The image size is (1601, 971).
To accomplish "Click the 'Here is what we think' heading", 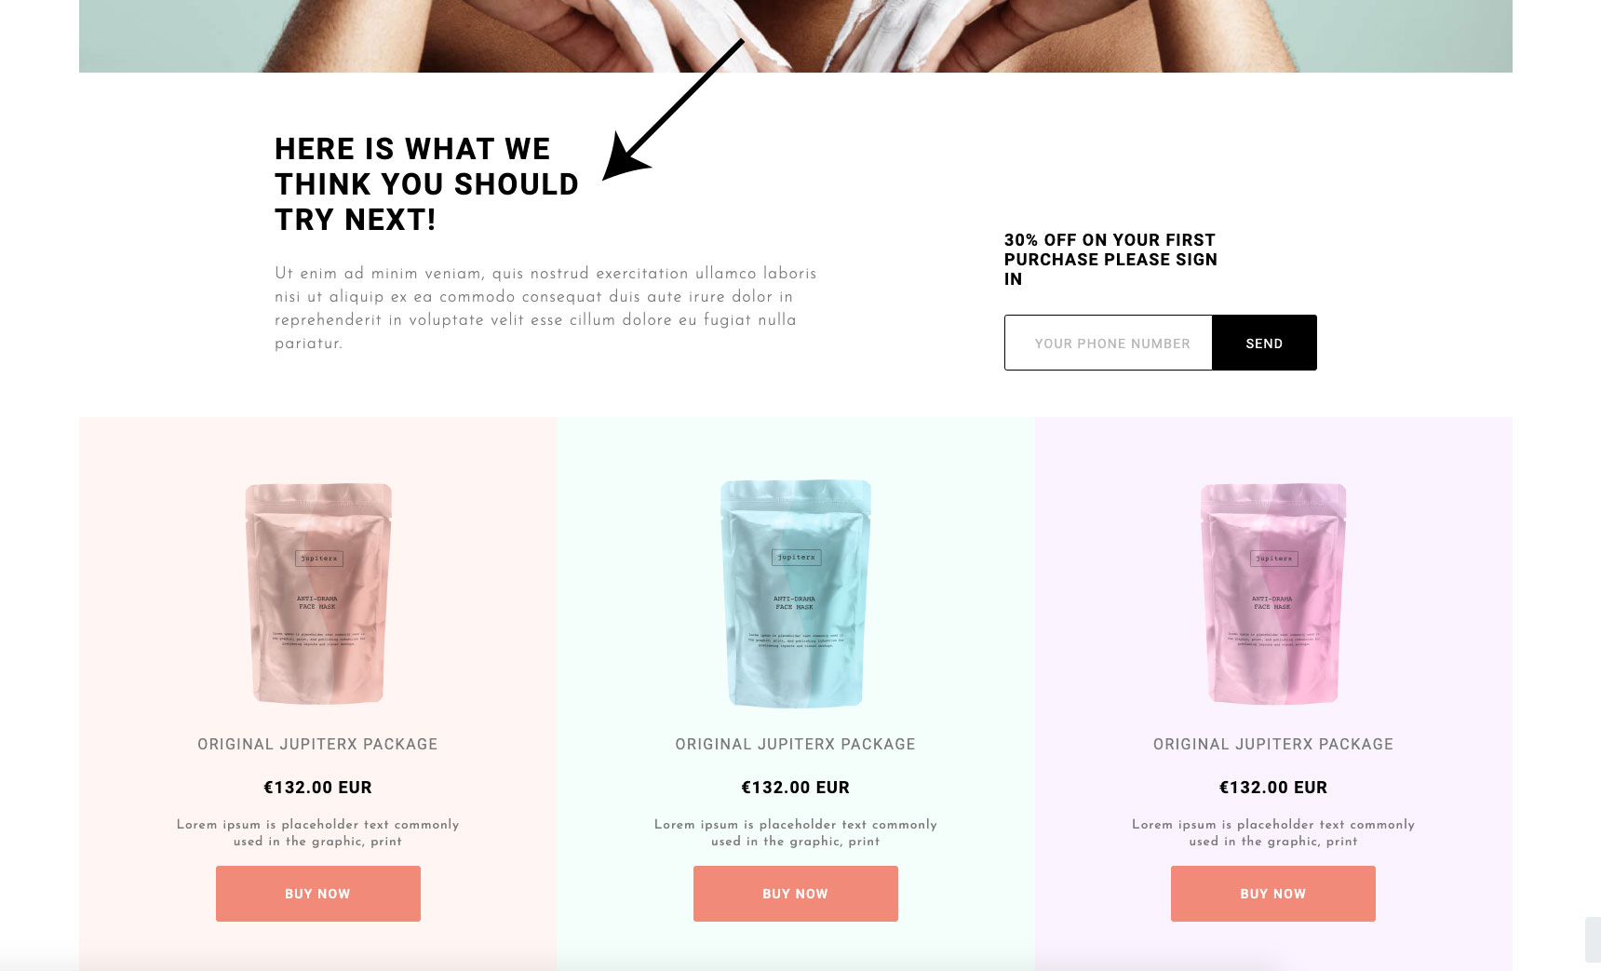I will pyautogui.click(x=427, y=184).
